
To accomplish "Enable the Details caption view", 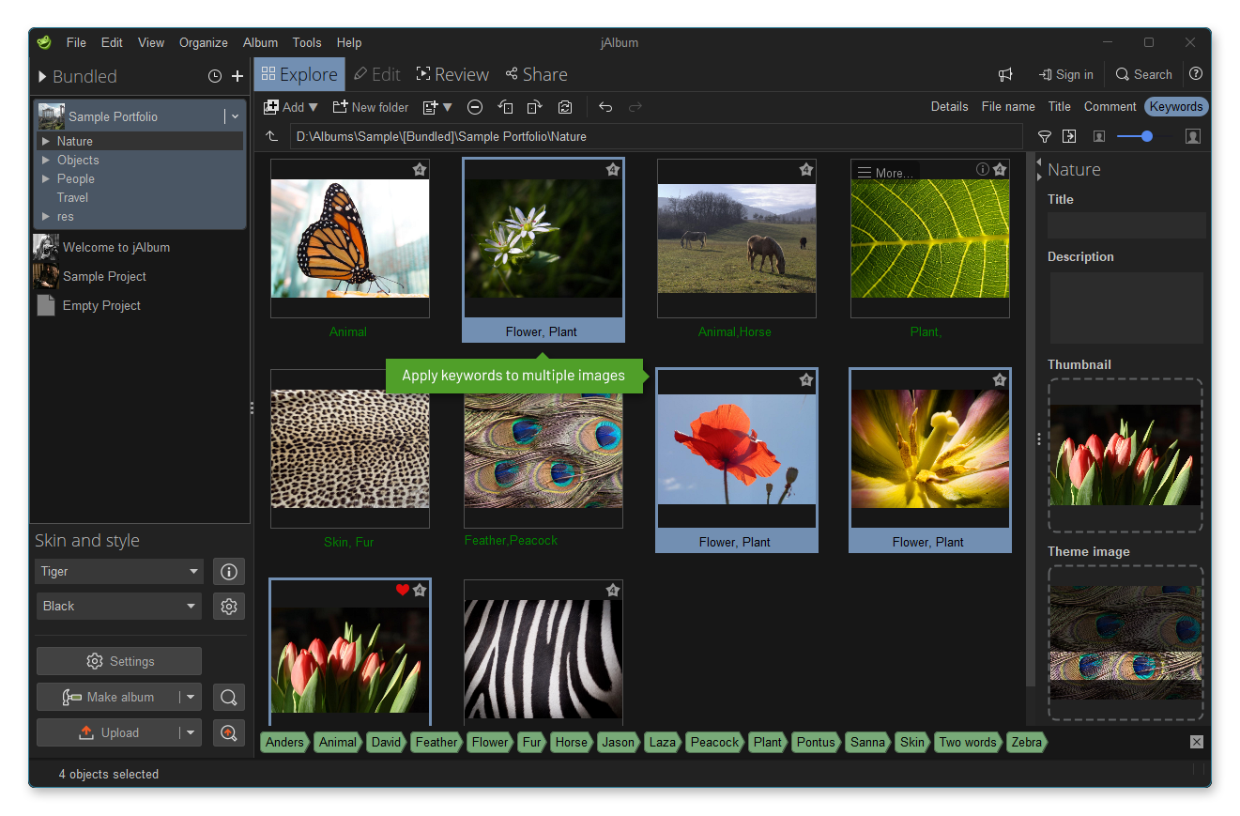I will (x=949, y=107).
